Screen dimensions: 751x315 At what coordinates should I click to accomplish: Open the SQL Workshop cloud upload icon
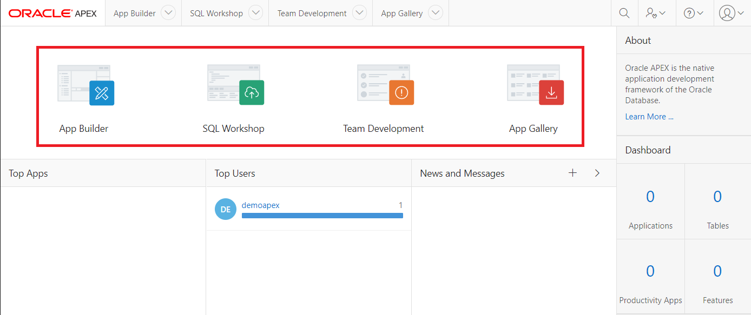pyautogui.click(x=252, y=93)
